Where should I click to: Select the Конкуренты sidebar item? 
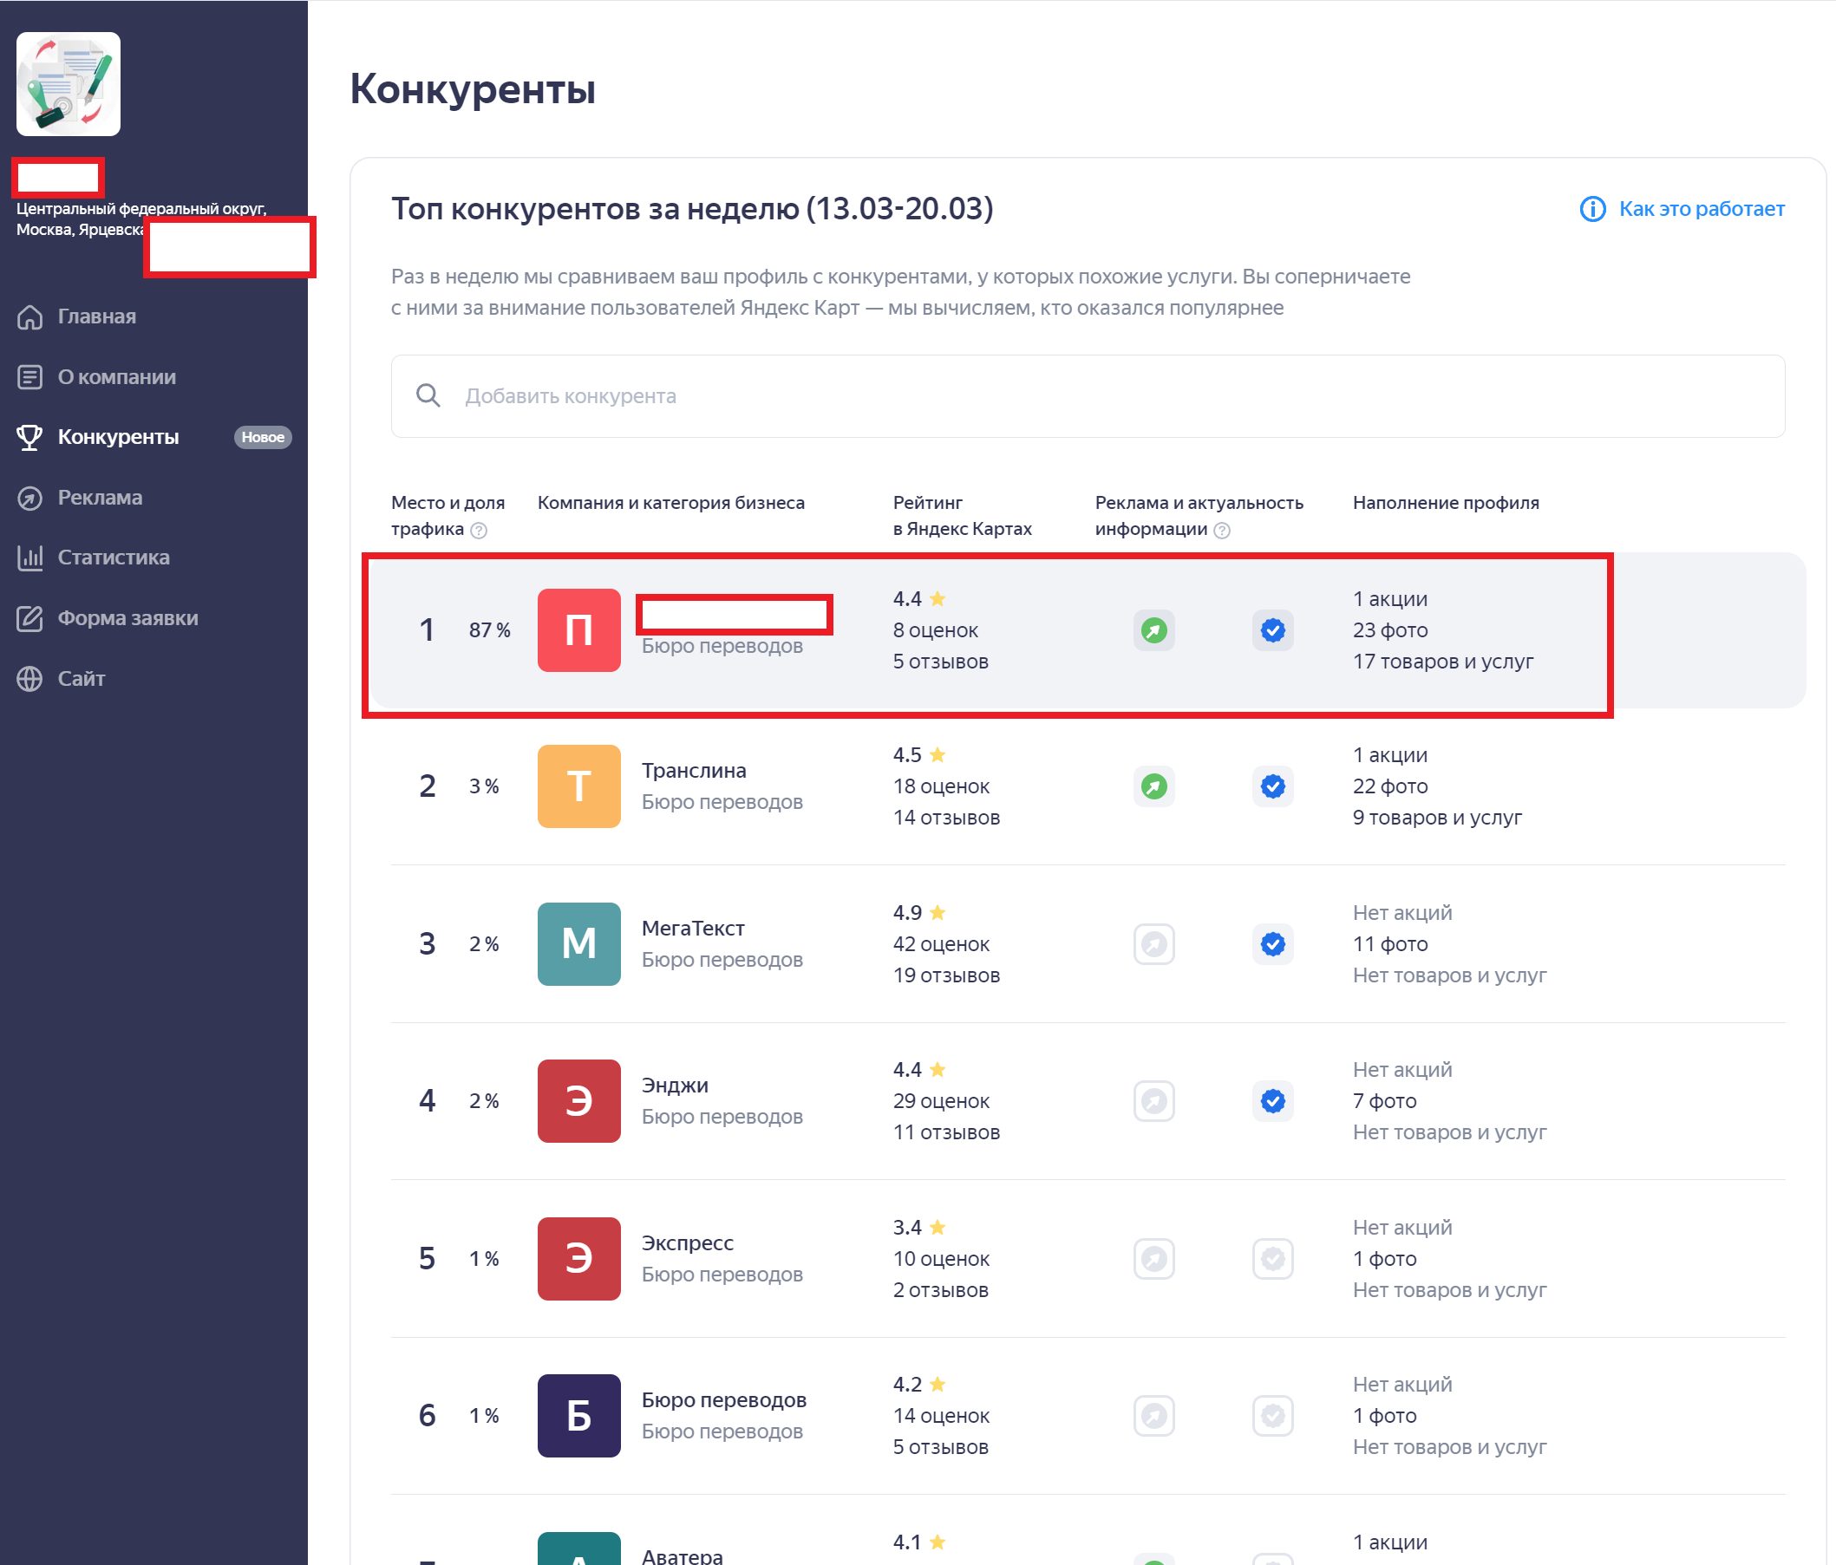pyautogui.click(x=118, y=438)
